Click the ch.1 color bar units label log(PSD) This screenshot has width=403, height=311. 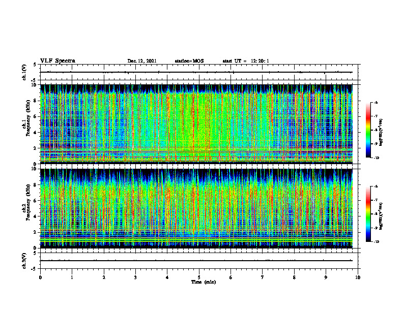[381, 133]
